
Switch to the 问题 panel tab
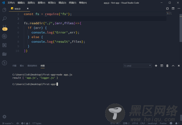14,66
